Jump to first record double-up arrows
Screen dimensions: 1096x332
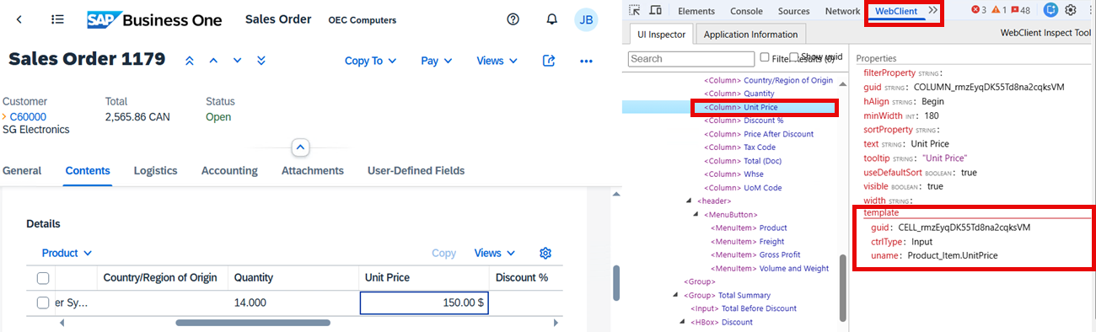[x=190, y=61]
